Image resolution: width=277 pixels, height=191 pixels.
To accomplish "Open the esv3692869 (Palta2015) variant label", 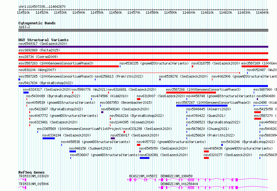I will (x=39, y=50).
